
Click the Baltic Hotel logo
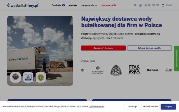click(98, 70)
